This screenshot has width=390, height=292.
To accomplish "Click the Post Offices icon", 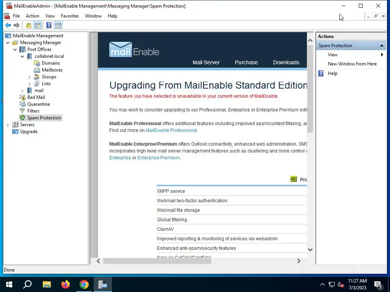I will click(x=22, y=49).
